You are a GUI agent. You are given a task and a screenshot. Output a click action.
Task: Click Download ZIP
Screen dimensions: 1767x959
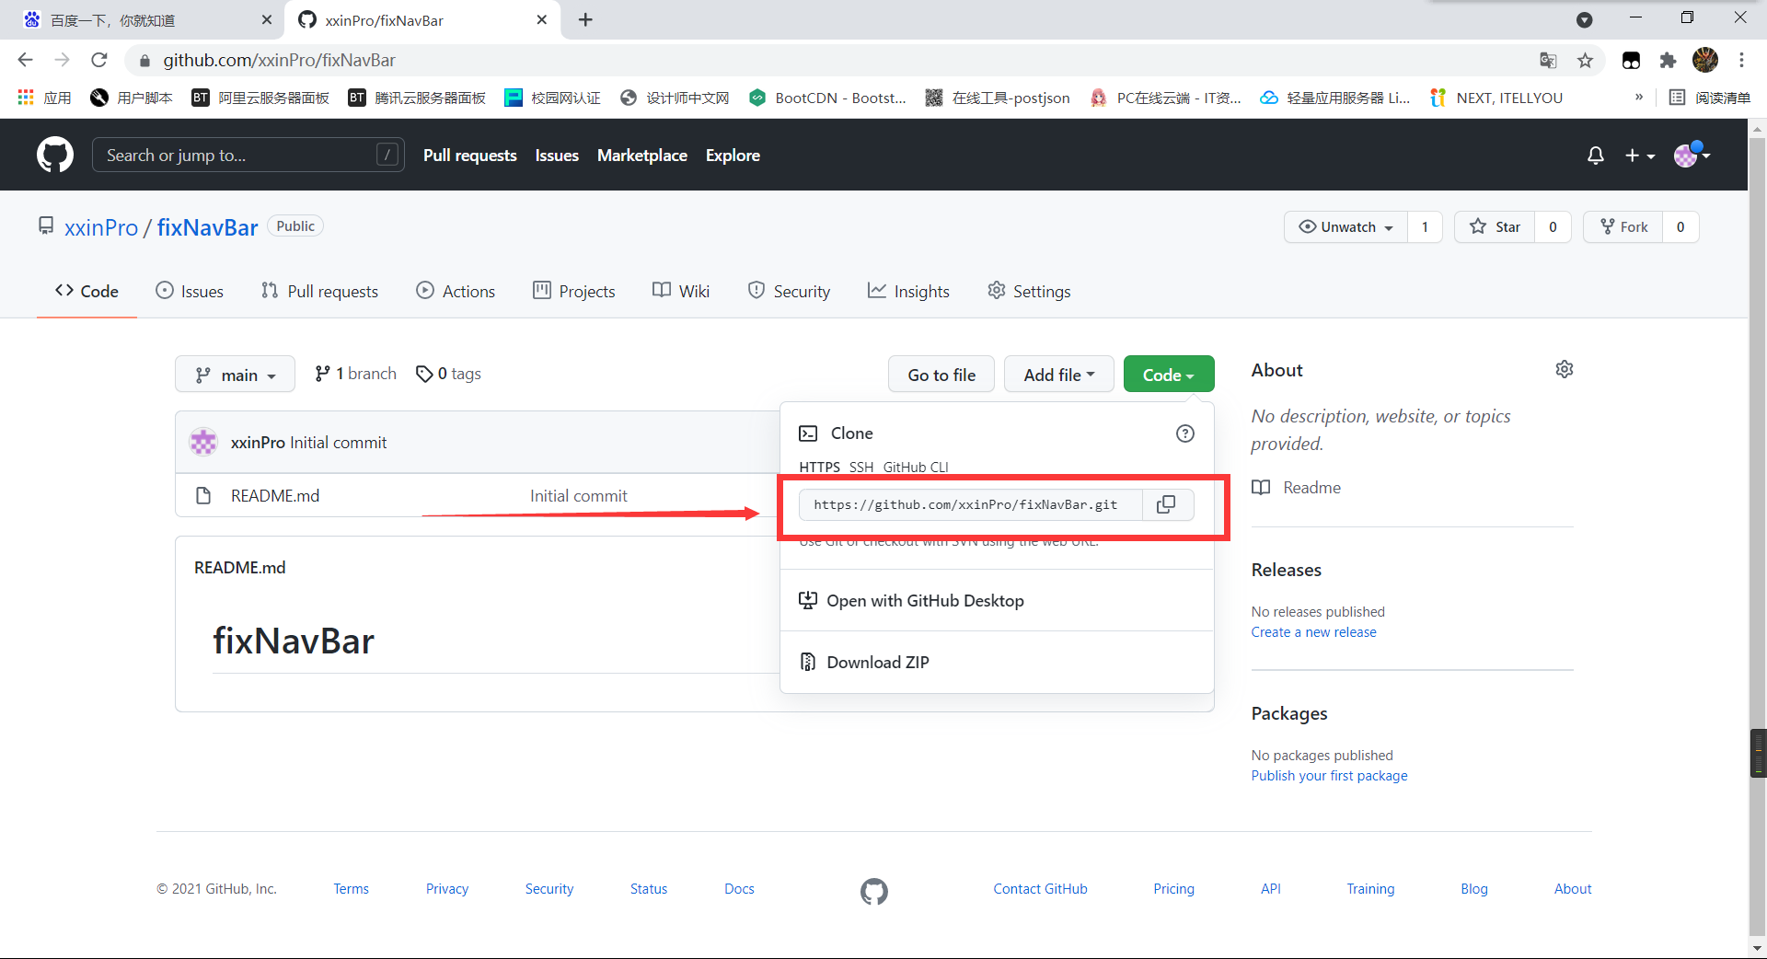point(997,662)
